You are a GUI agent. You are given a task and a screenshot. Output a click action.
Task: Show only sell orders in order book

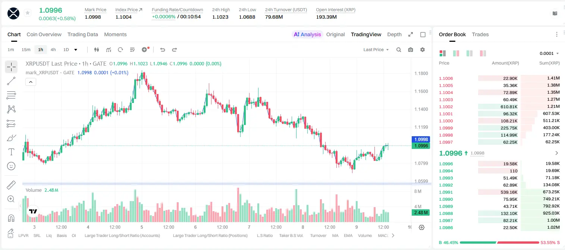[483, 53]
